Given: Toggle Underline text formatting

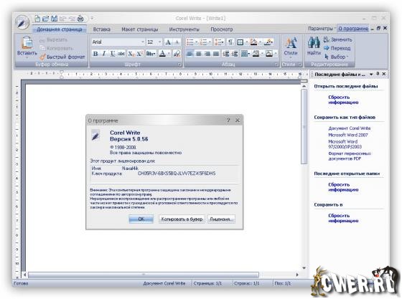Looking at the screenshot, I should coord(113,54).
